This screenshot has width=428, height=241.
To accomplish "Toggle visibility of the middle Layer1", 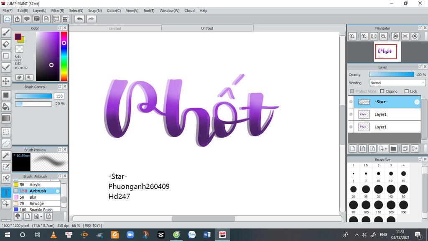I will pyautogui.click(x=351, y=115).
